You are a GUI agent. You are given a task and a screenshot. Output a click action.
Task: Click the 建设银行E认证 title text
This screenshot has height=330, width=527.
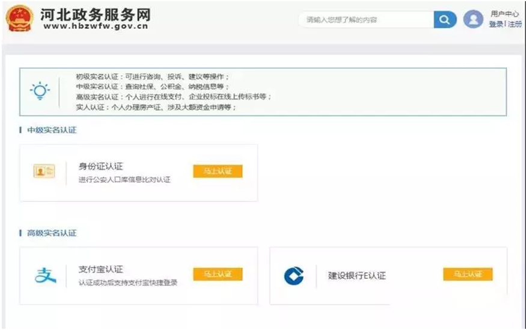click(x=357, y=276)
